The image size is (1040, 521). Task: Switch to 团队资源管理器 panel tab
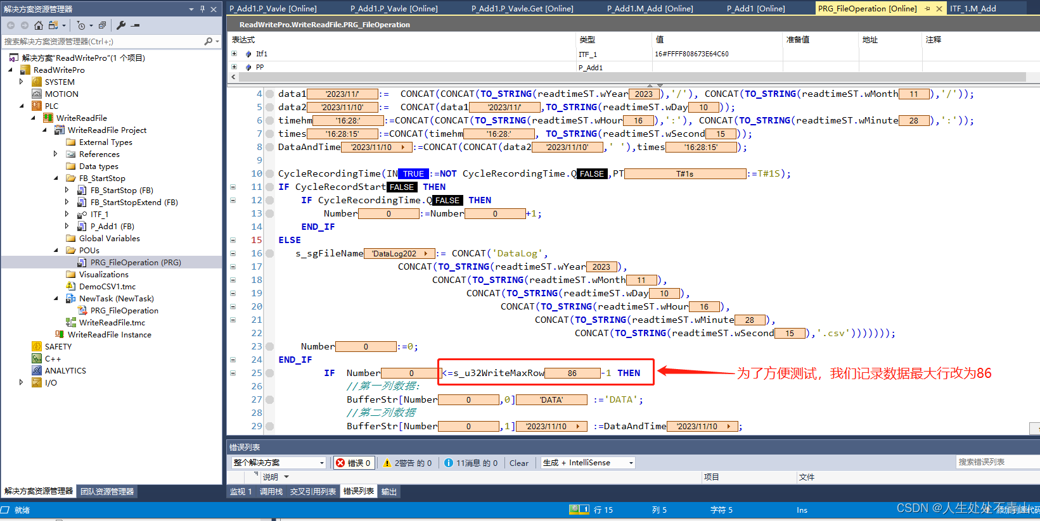tap(107, 491)
